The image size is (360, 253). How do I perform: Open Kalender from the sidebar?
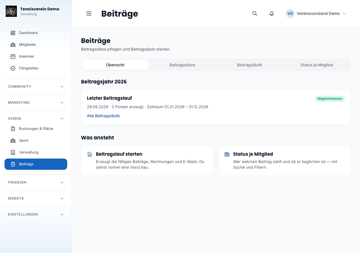click(x=36, y=57)
